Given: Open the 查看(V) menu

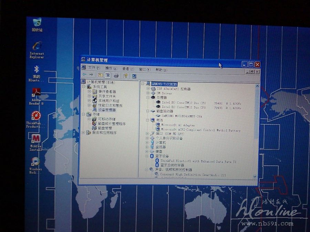Looking at the screenshot, I should [x=128, y=69].
